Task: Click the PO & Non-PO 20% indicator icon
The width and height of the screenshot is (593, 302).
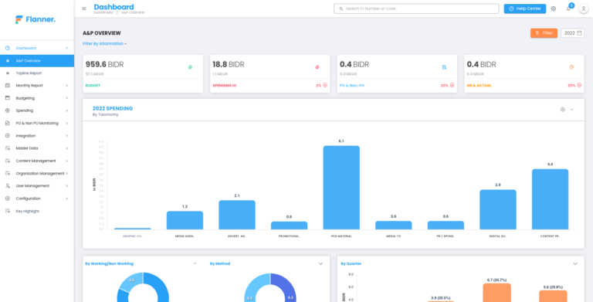Action: (452, 86)
